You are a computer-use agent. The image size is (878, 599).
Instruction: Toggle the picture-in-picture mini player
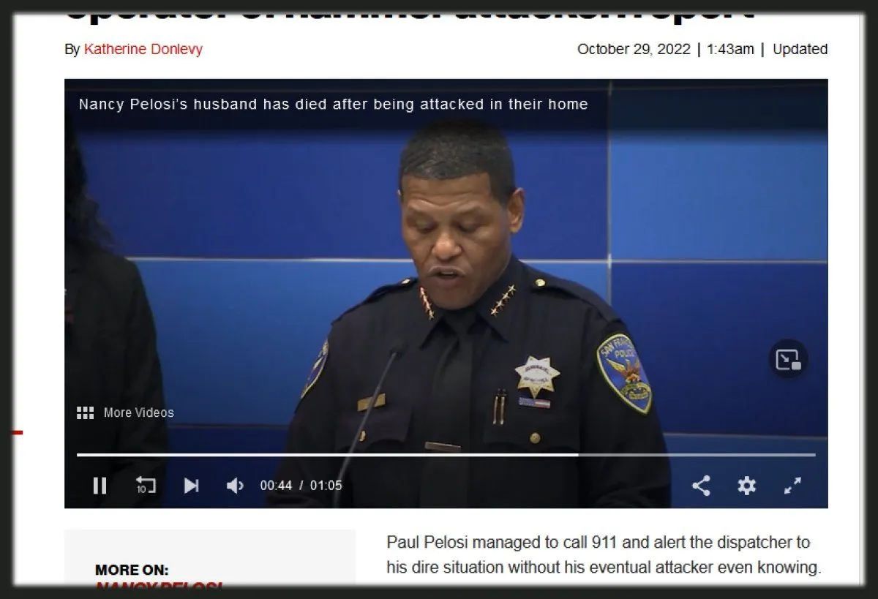[788, 359]
